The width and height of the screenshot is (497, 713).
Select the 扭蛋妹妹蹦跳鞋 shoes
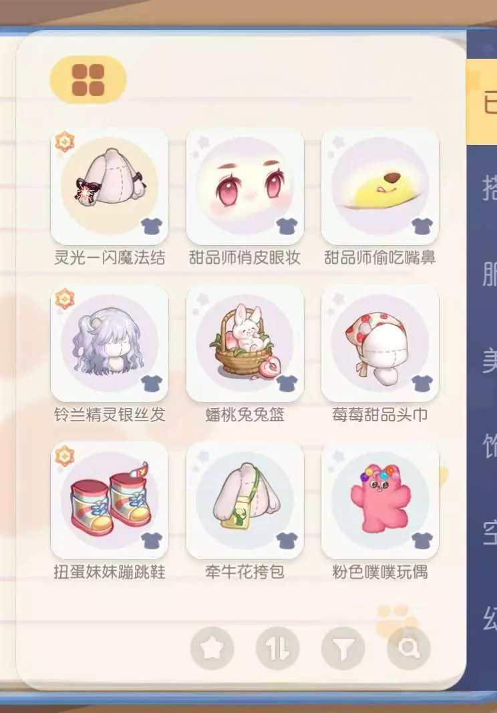110,501
